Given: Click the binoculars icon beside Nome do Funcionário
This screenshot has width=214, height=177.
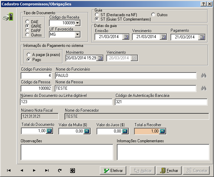Looking at the screenshot, I should point(204,76).
